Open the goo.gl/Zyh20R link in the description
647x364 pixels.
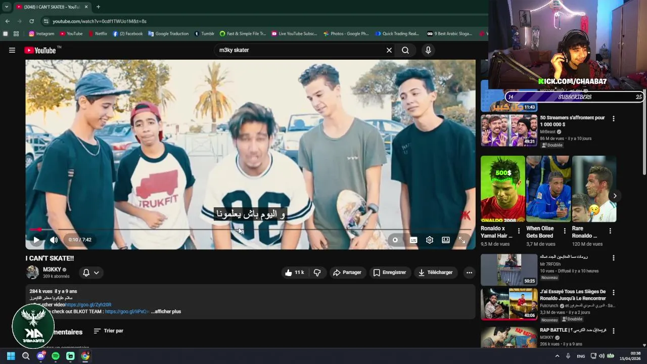(x=88, y=305)
